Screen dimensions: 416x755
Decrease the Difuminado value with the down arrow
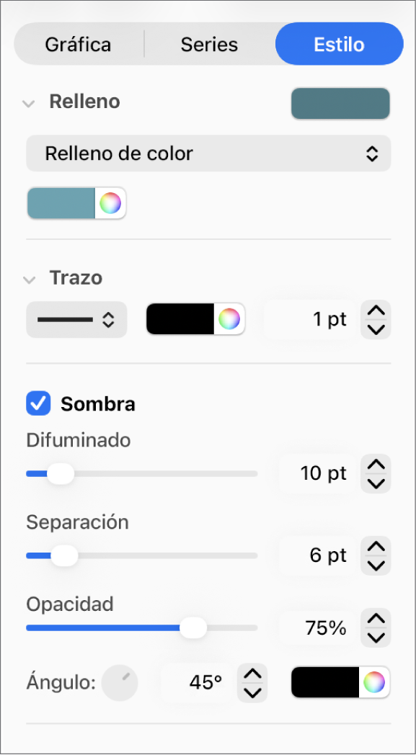[x=376, y=481]
